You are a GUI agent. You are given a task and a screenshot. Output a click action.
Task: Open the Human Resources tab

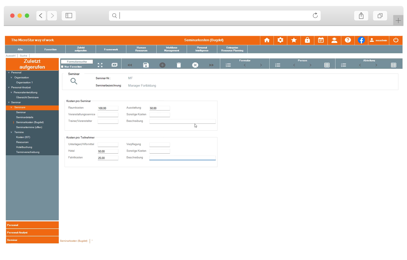[x=141, y=49]
